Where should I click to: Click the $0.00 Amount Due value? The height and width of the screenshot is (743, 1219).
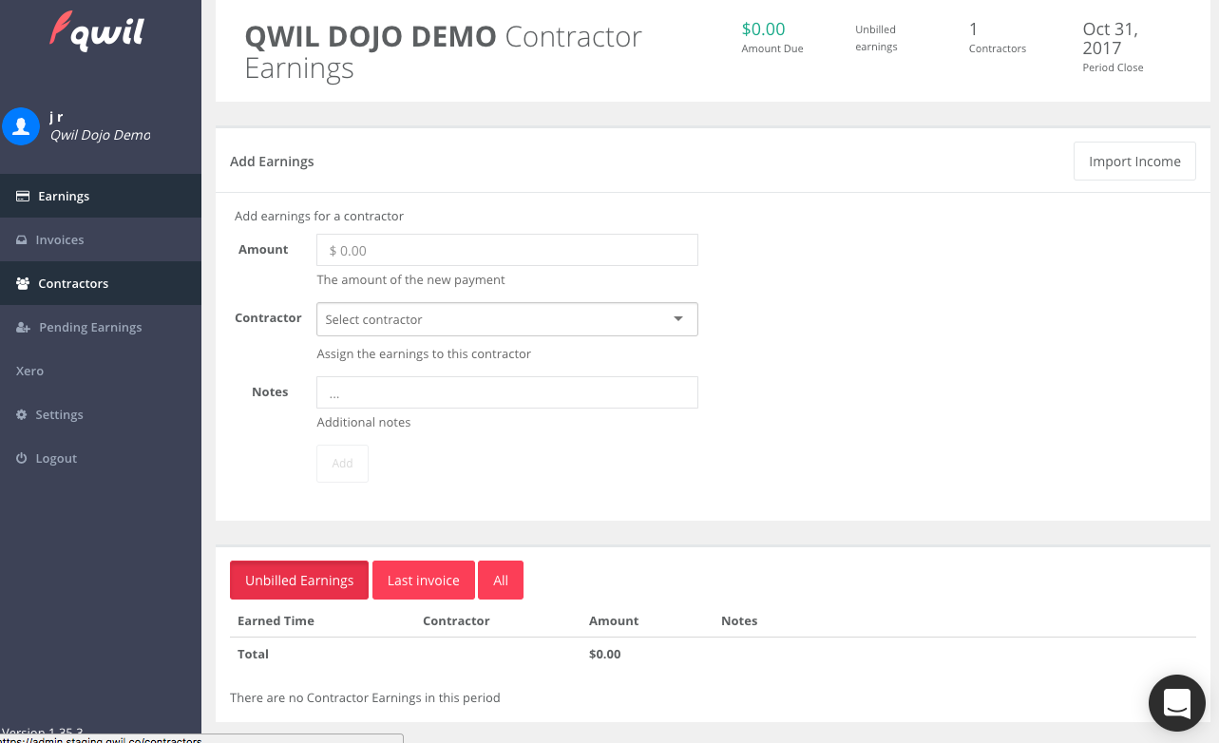pyautogui.click(x=763, y=29)
